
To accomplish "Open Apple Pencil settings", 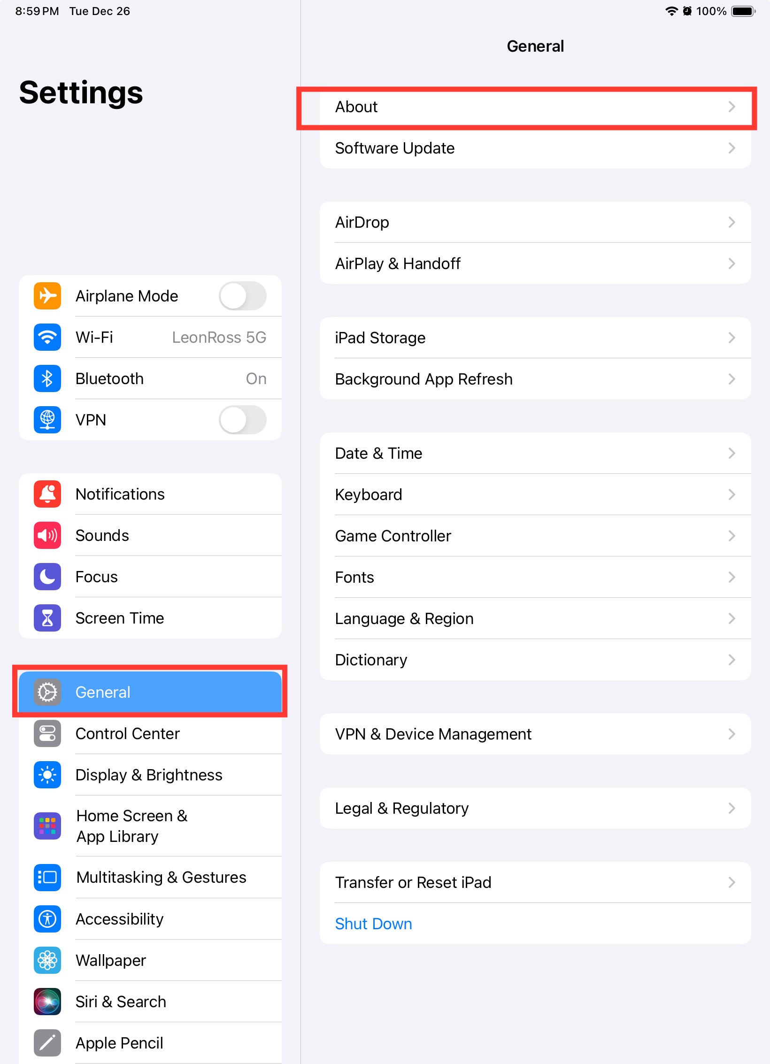I will click(150, 1043).
